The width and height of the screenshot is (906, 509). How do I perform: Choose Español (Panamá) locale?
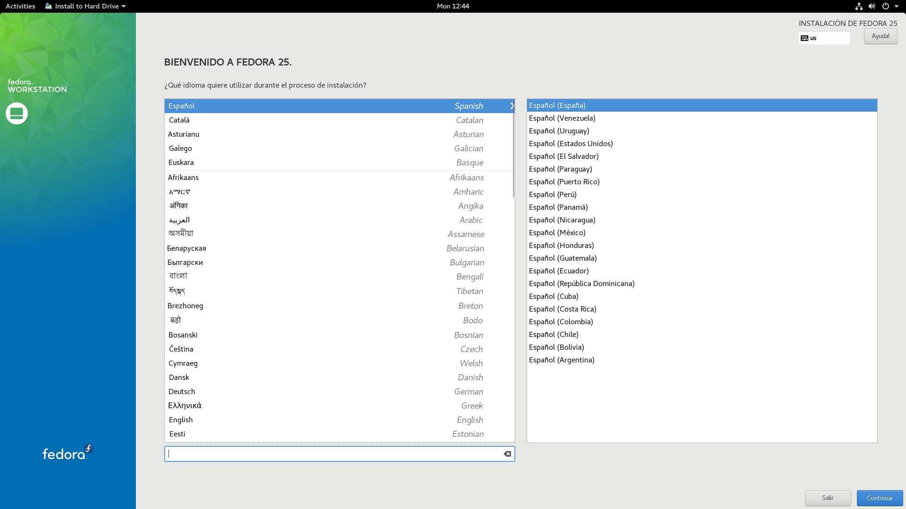point(702,207)
